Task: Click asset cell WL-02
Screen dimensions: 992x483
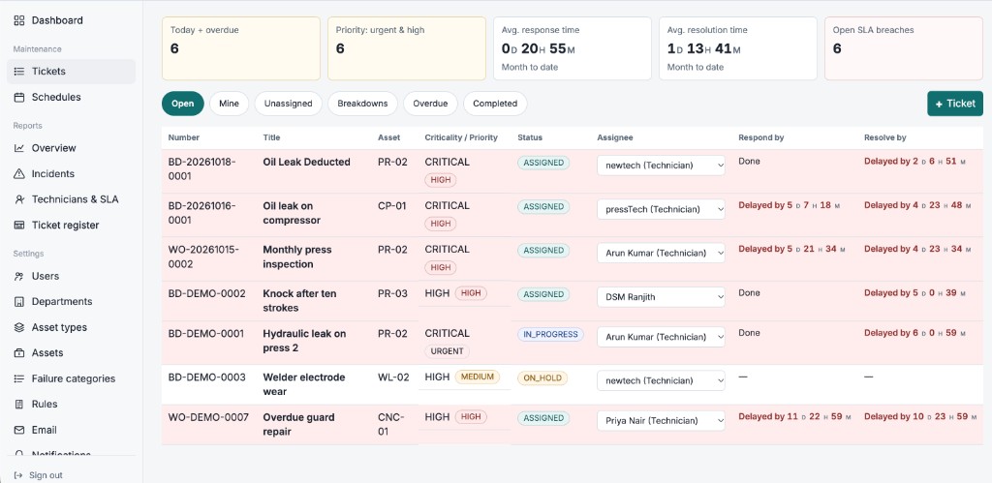Action: (x=393, y=377)
